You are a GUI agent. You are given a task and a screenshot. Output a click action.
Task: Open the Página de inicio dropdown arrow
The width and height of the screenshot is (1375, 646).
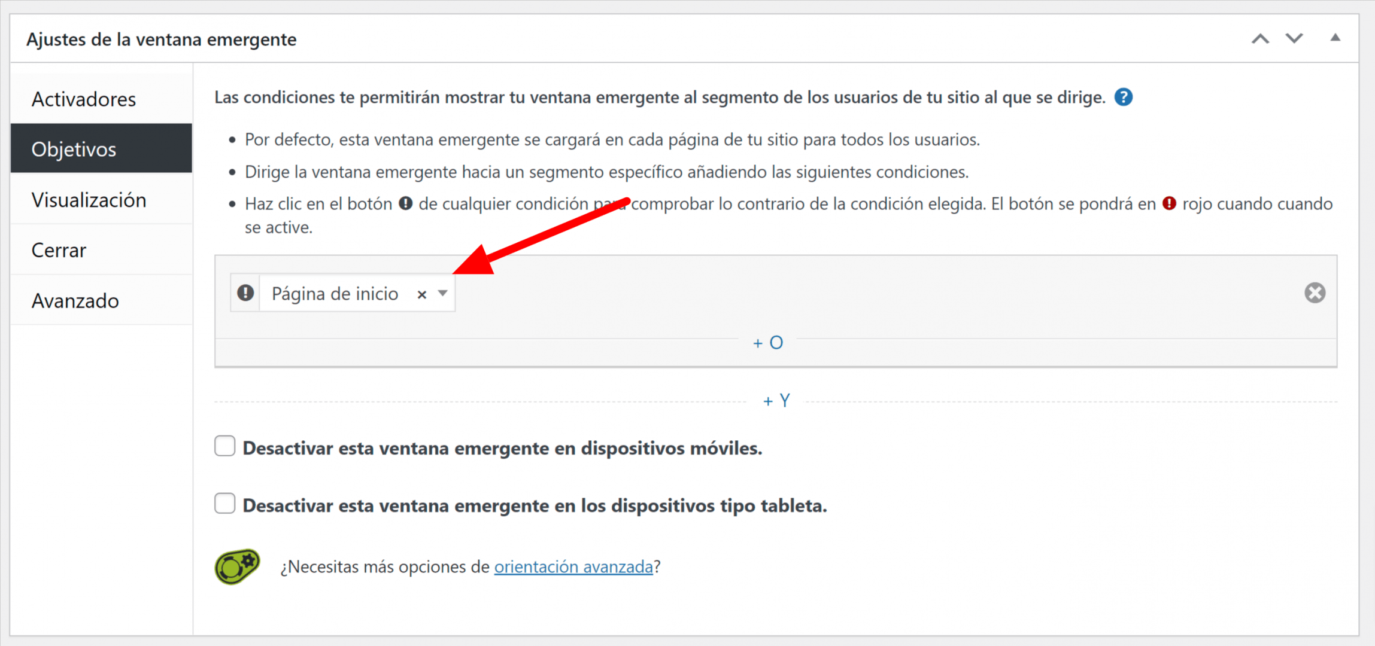(x=442, y=293)
